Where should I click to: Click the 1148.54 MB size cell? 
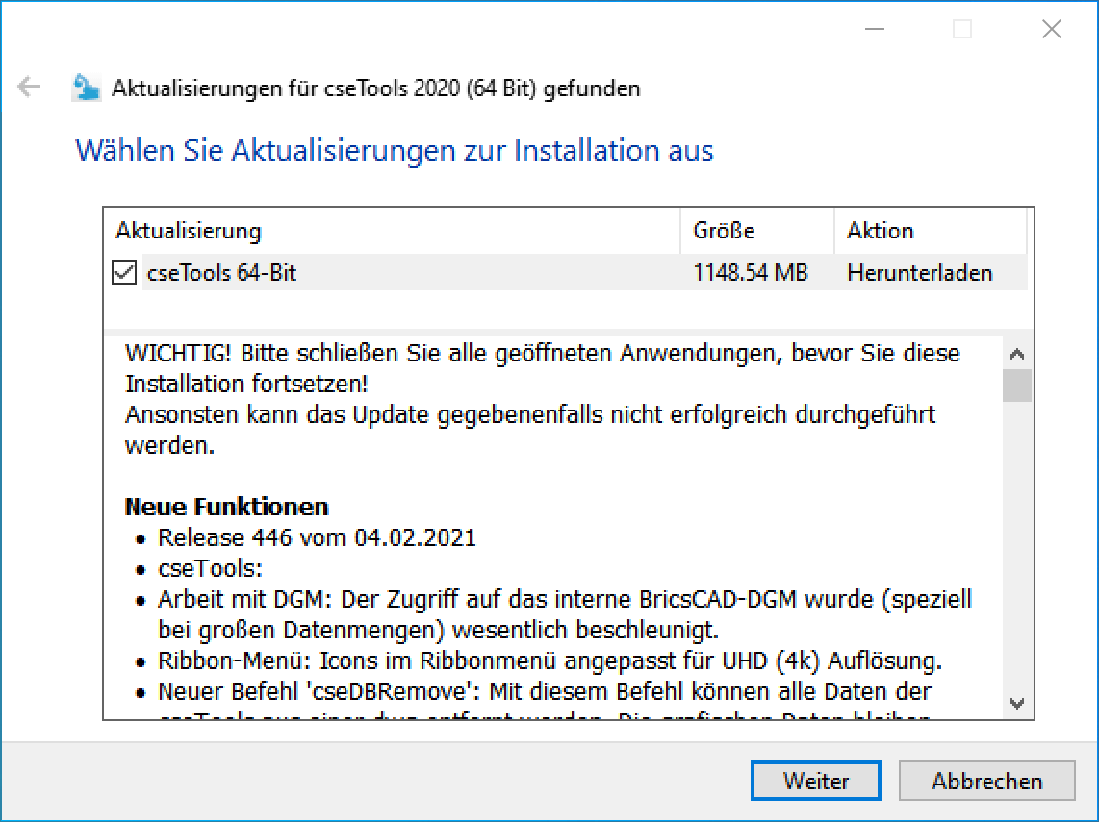click(750, 273)
